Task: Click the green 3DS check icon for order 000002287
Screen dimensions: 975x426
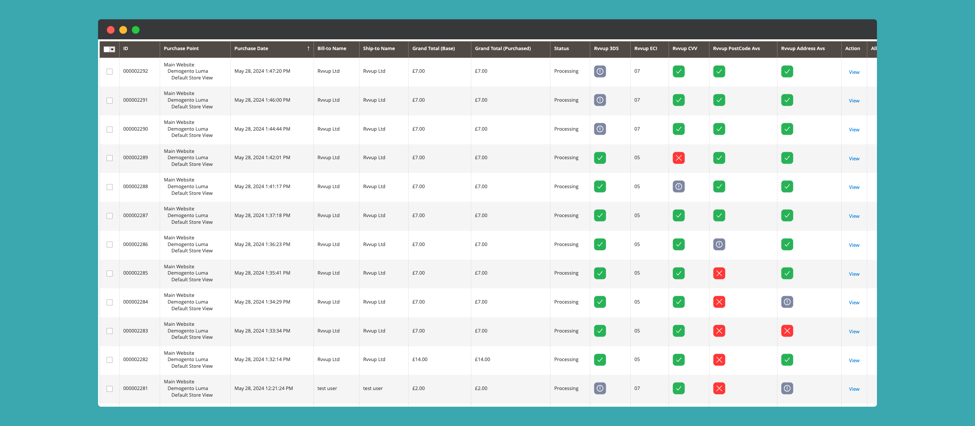Action: tap(599, 216)
